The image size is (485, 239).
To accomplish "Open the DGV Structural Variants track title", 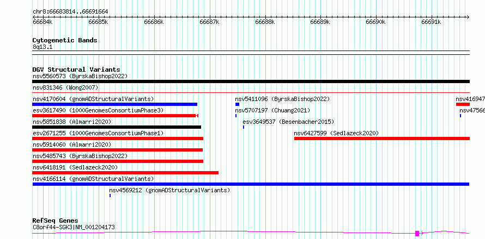I will [76, 70].
